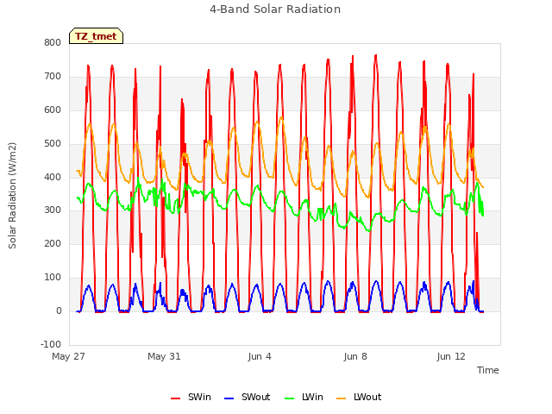The image size is (552, 414).
Task: Click the 600 y-axis tick label
Action: (x=53, y=110)
